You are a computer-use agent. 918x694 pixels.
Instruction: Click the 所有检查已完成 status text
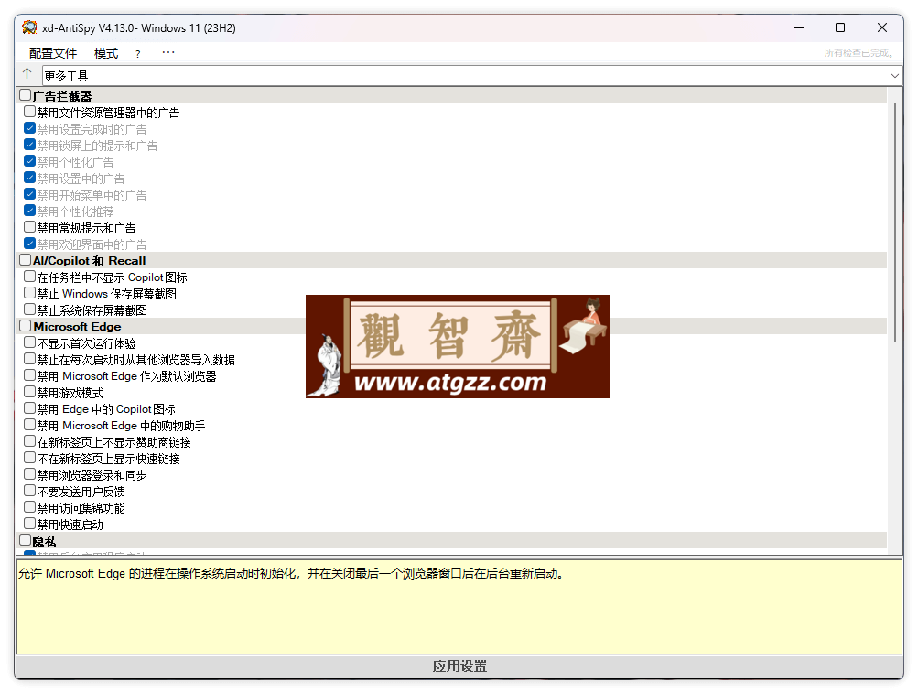click(x=859, y=53)
